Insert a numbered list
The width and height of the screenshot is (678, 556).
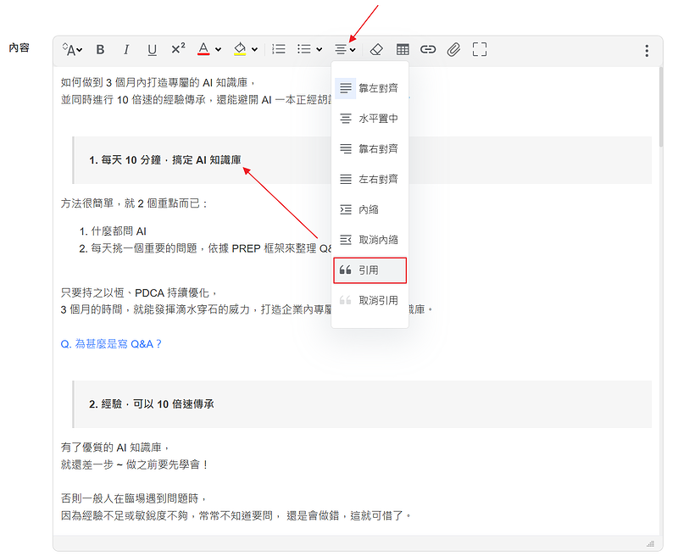(278, 49)
